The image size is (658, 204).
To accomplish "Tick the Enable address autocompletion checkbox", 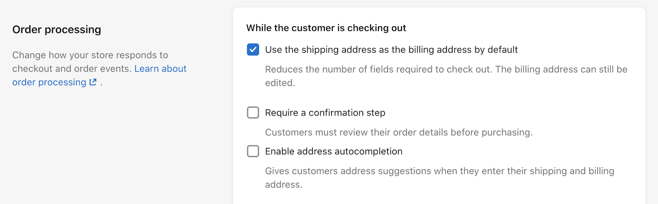I will pyautogui.click(x=253, y=151).
